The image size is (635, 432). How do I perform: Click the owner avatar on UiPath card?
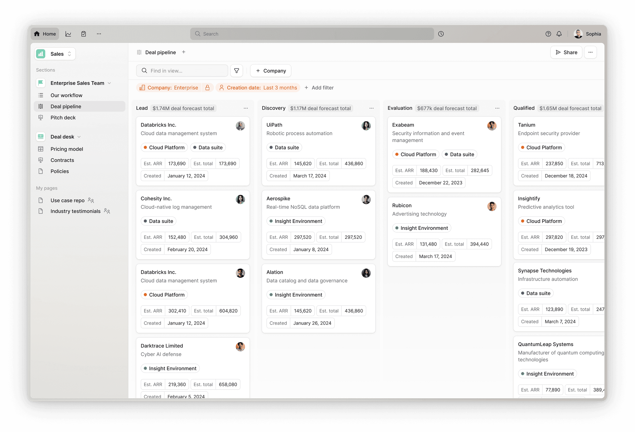click(366, 126)
